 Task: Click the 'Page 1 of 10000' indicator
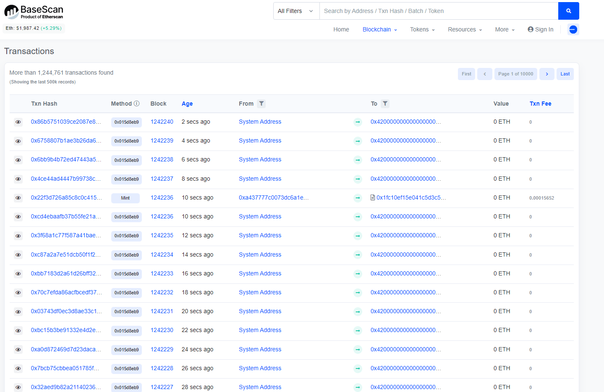click(x=515, y=74)
